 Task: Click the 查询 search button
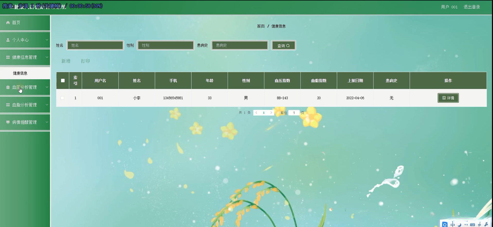click(x=283, y=45)
